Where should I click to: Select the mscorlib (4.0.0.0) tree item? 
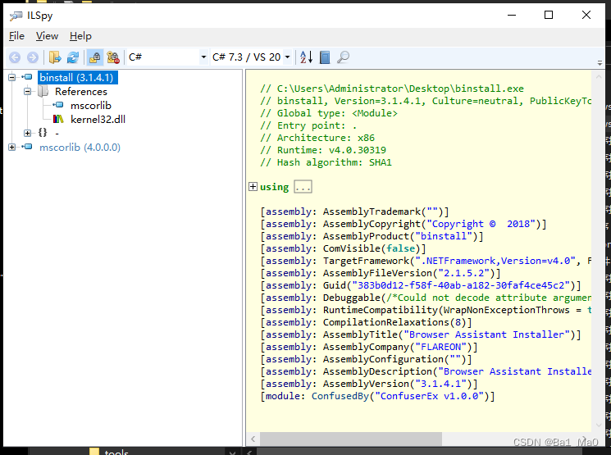[80, 148]
